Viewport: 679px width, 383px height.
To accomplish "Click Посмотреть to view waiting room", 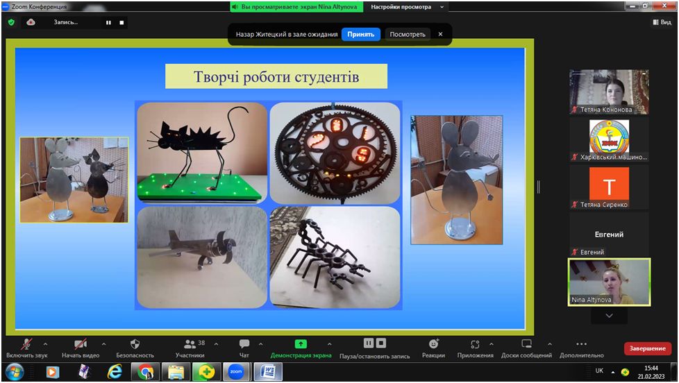I will coord(408,34).
